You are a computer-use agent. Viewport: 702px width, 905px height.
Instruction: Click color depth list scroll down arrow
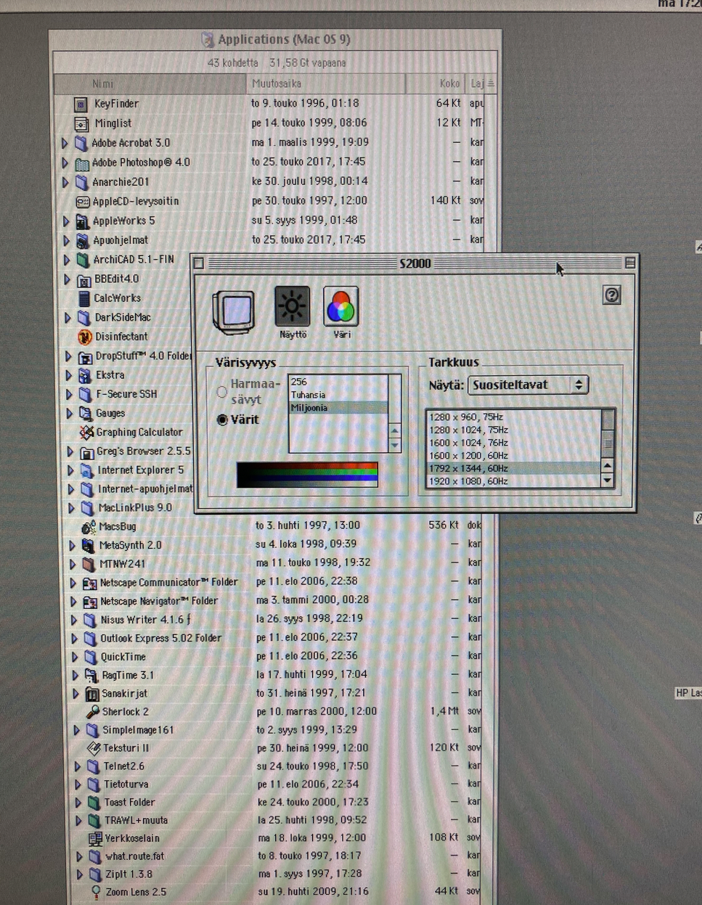(395, 446)
